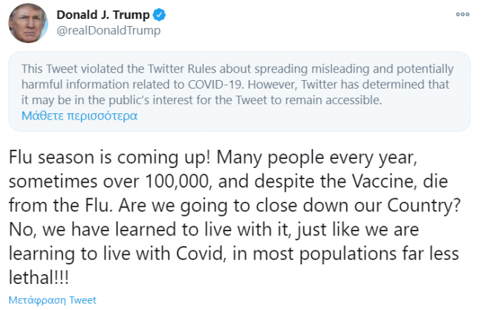Open the profile picture avatar
The image size is (481, 310).
pyautogui.click(x=29, y=22)
